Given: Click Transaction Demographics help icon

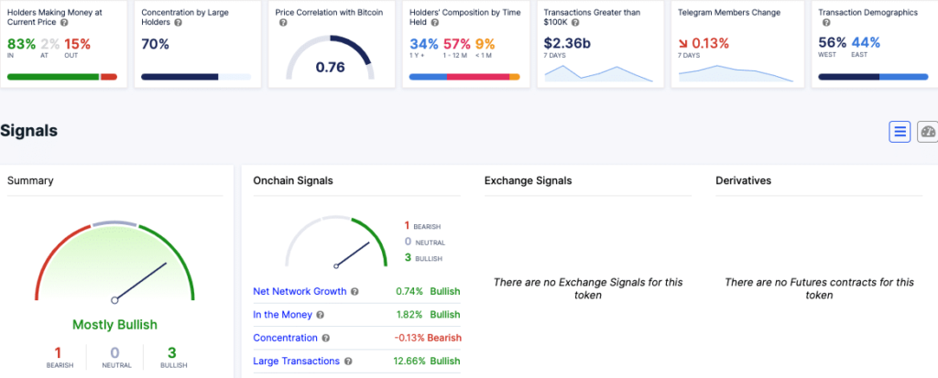Looking at the screenshot, I should [825, 23].
